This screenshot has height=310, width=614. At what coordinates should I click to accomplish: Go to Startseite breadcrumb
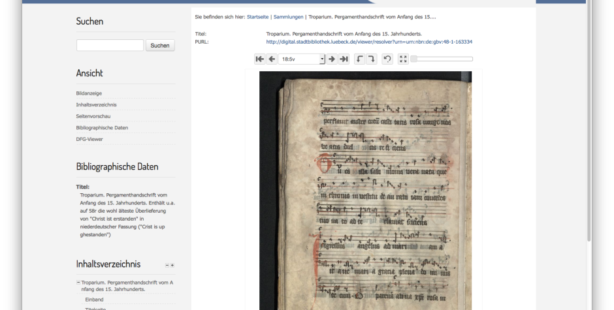point(257,17)
